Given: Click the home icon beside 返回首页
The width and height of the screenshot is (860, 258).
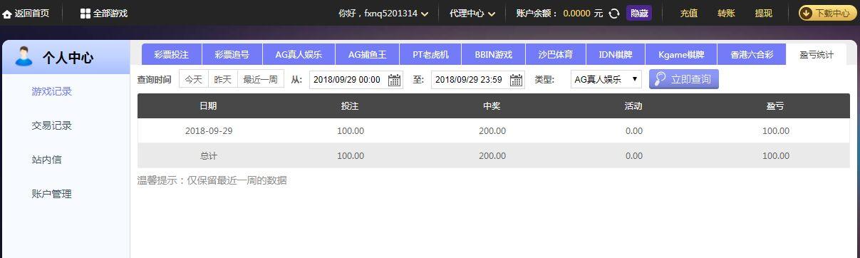Looking at the screenshot, I should 7,14.
